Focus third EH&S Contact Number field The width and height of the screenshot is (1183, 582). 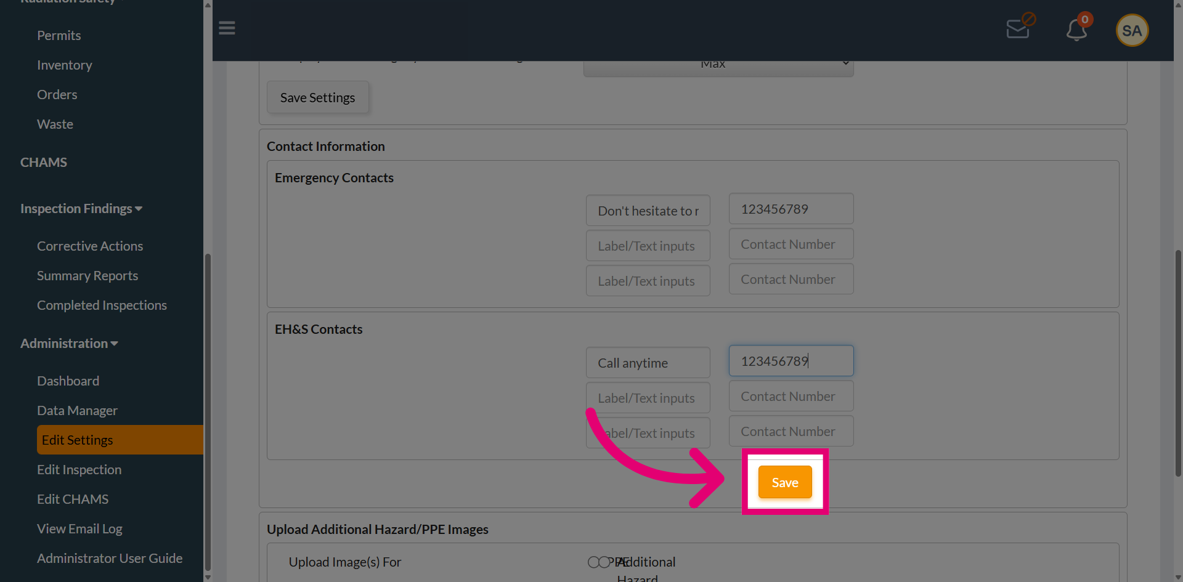coord(791,431)
